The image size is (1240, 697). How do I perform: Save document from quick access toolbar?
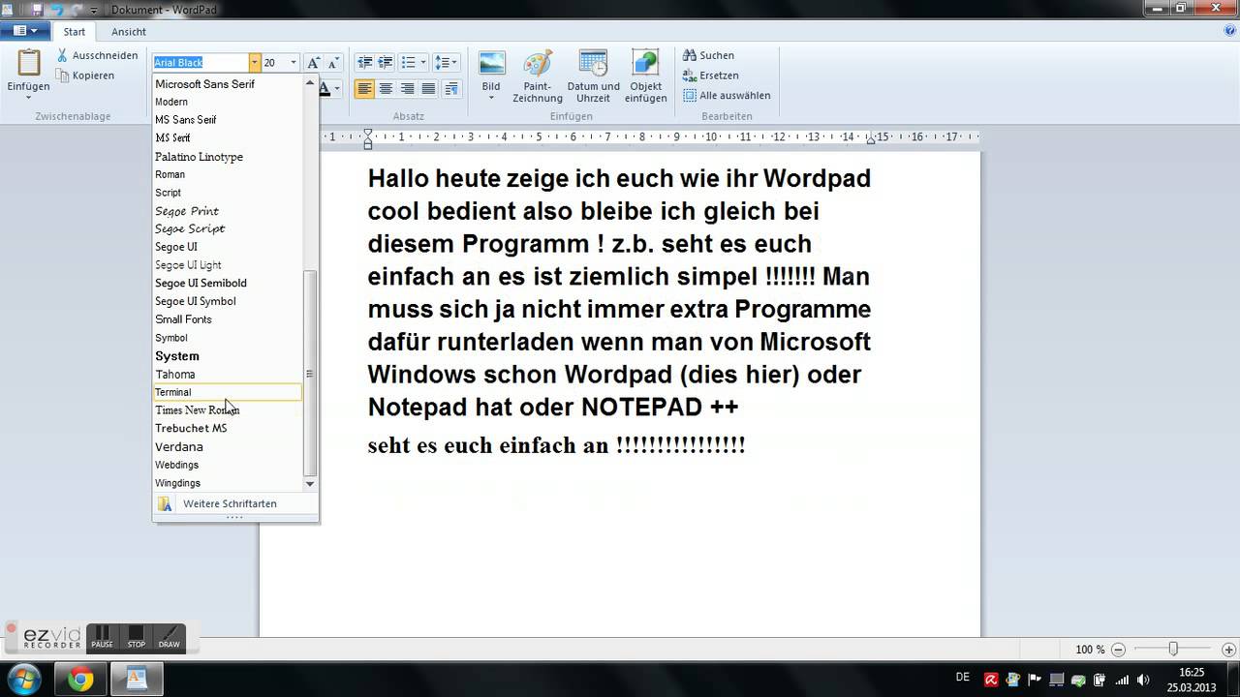[x=37, y=10]
